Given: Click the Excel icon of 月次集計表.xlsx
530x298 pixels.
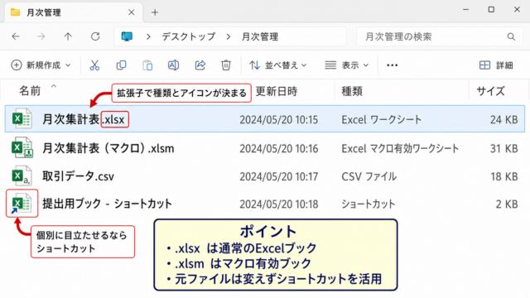Looking at the screenshot, I should tap(22, 118).
